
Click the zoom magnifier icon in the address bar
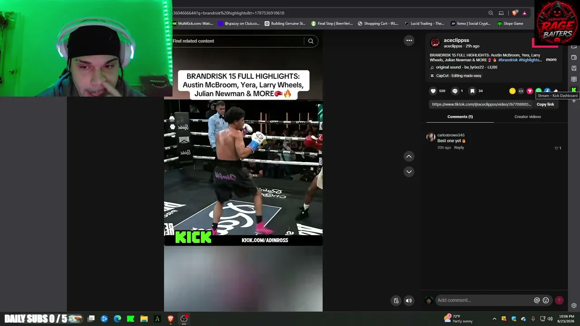(x=491, y=13)
